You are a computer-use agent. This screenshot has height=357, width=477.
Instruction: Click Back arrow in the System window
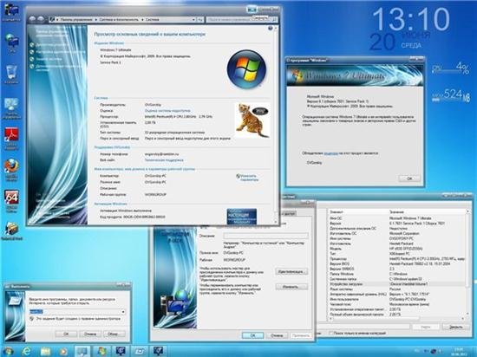(32, 19)
